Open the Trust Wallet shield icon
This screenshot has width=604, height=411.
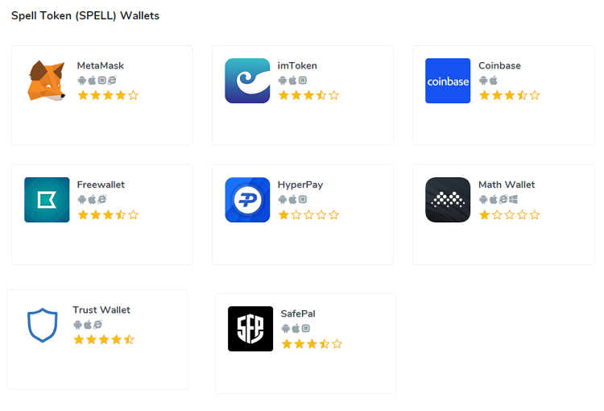click(x=43, y=325)
